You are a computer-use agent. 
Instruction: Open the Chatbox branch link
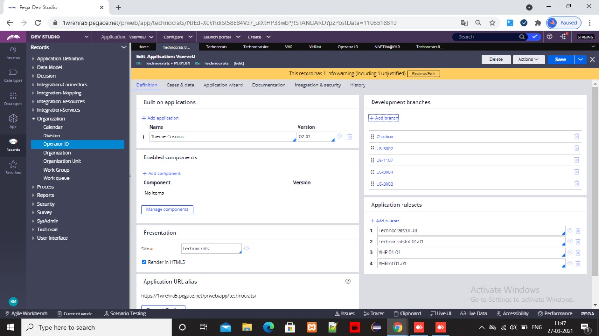coord(385,136)
